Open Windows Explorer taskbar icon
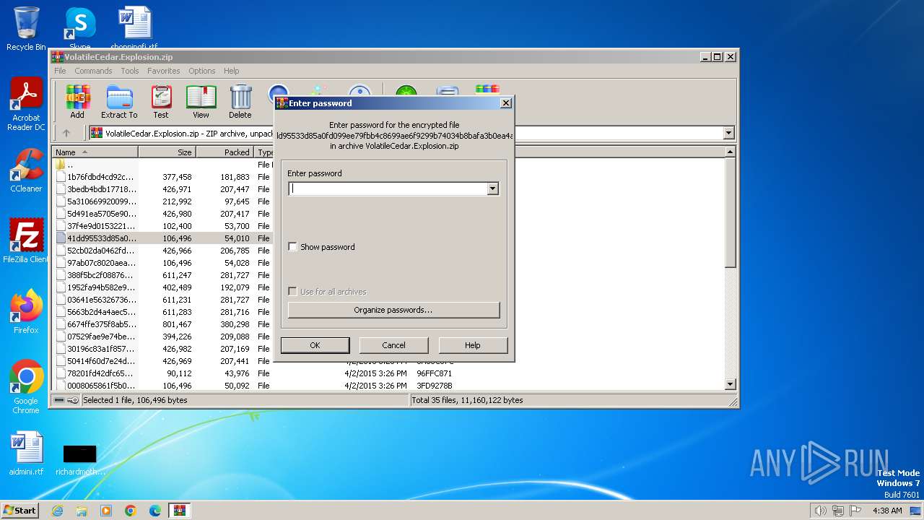 (82, 511)
